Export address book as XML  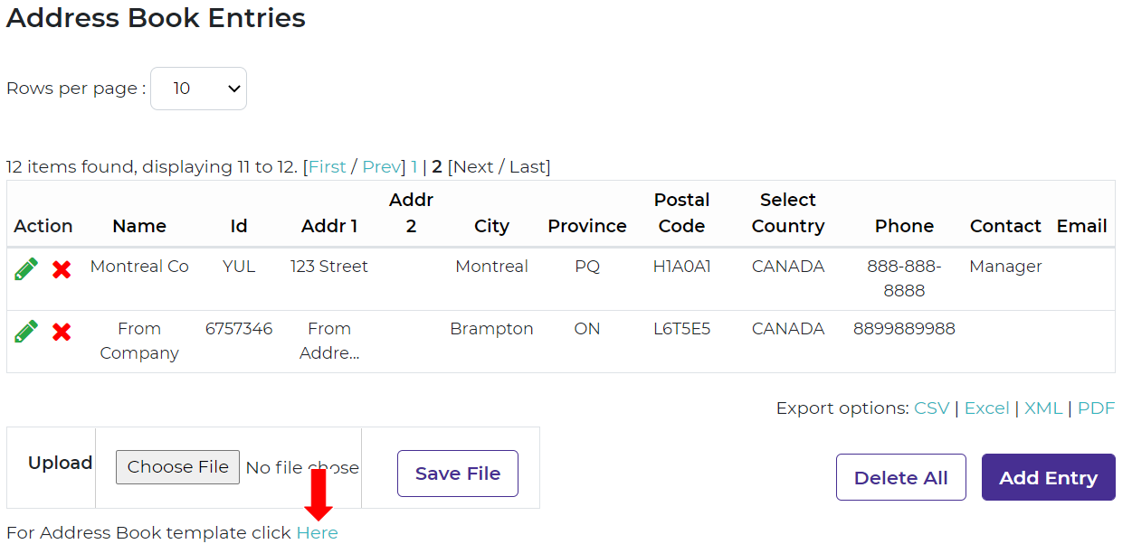click(1042, 408)
